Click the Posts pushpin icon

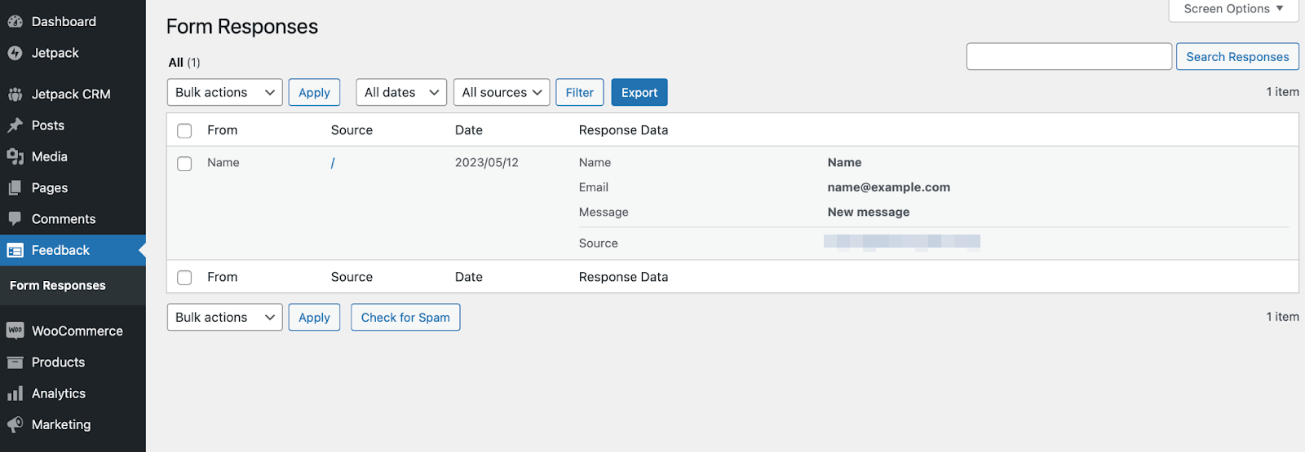click(x=15, y=125)
